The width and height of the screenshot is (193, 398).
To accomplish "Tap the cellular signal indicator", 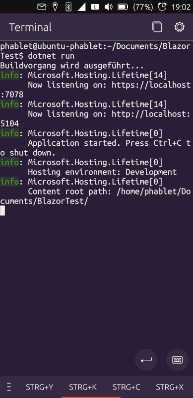I will pyautogui.click(x=81, y=7).
